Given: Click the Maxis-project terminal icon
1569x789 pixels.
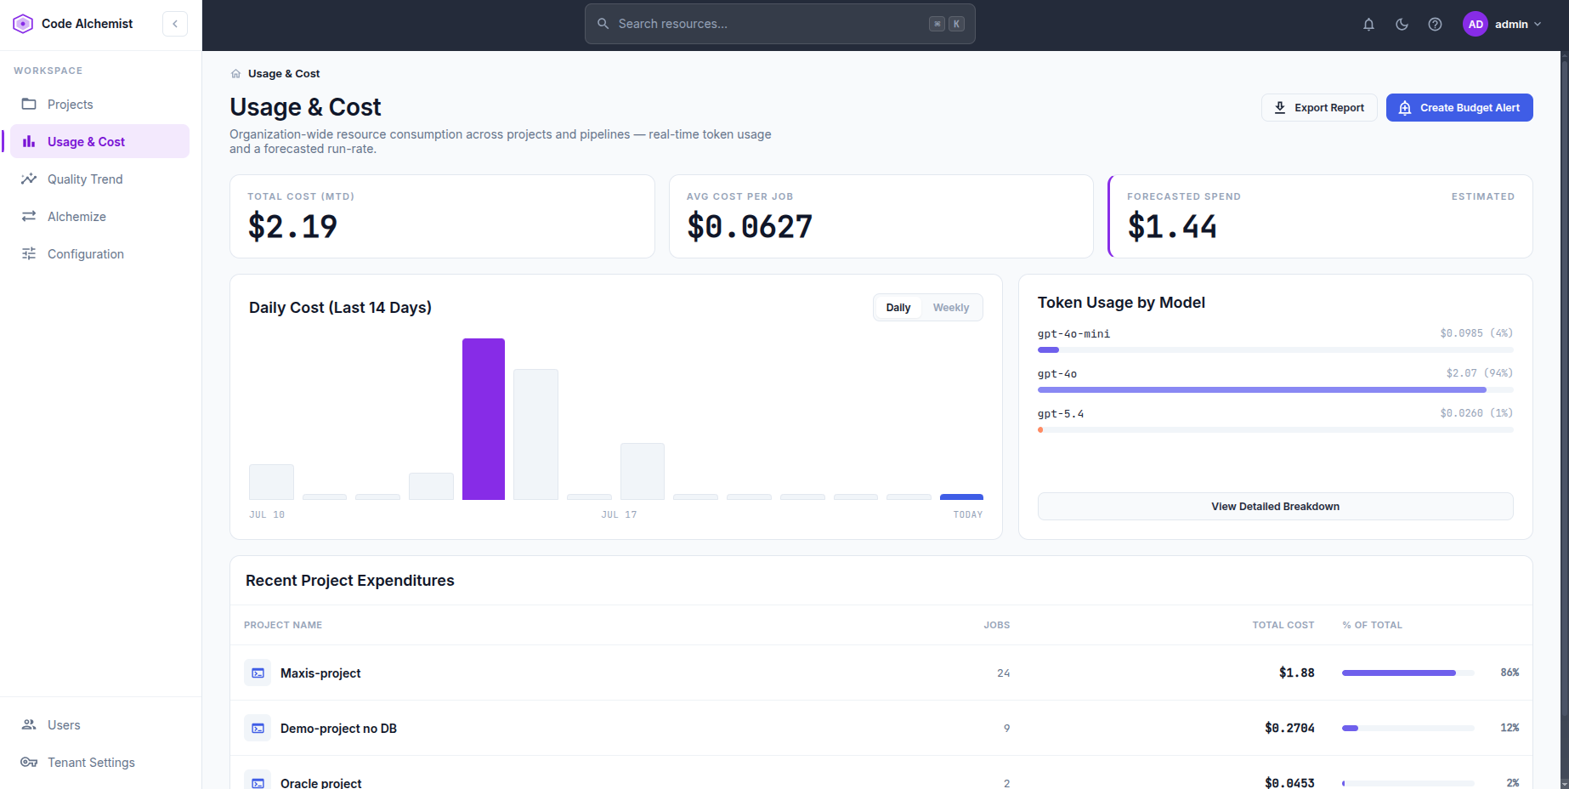Looking at the screenshot, I should click(258, 673).
